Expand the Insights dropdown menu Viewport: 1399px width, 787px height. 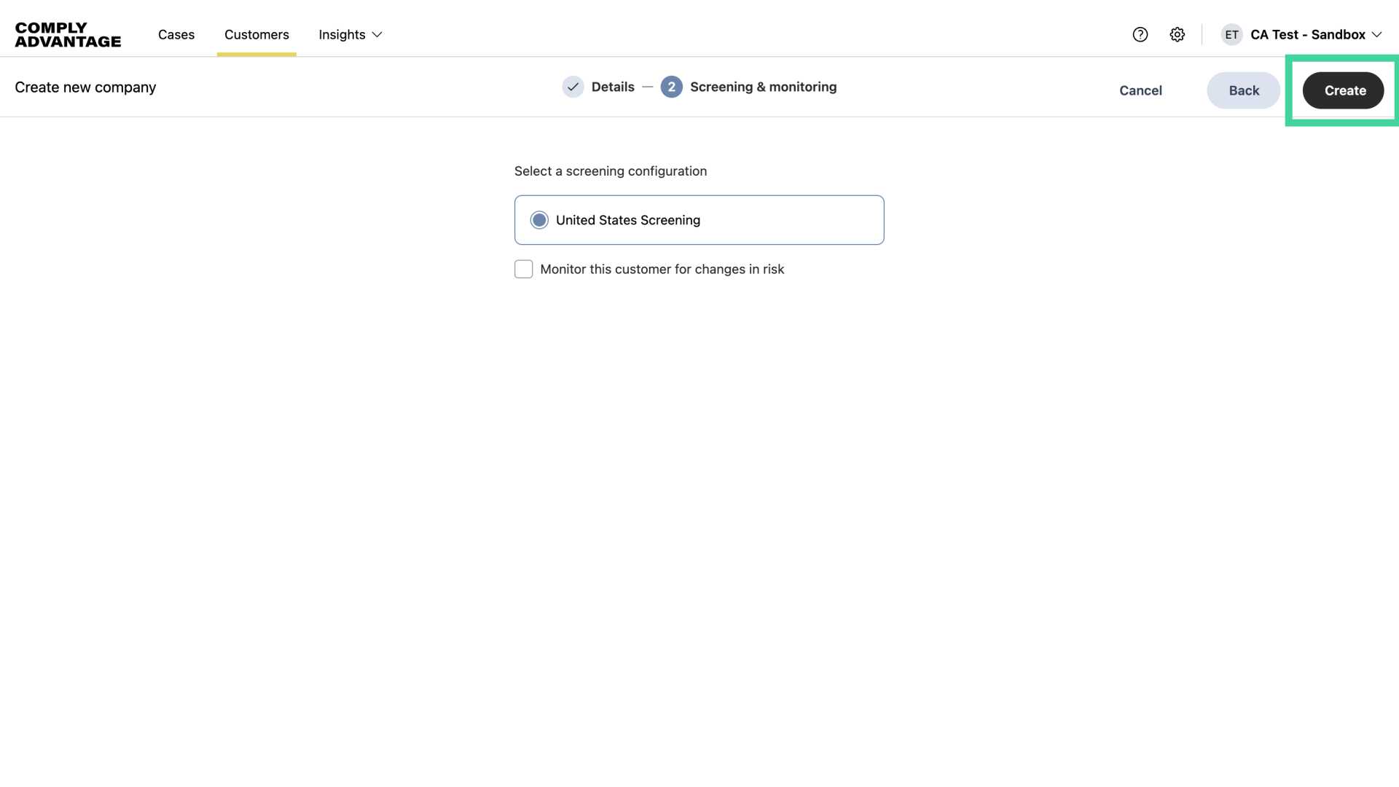(350, 34)
